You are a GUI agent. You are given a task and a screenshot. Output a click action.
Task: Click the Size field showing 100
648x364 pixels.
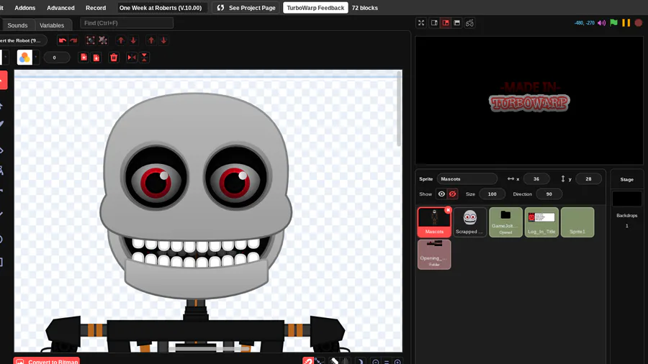492,194
